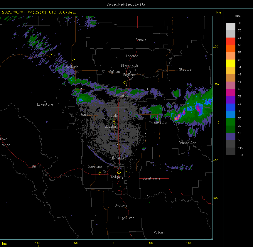Click the -30 value on dBZ scale
Image resolution: width=253 pixels, height=247 pixels.
coord(240,155)
